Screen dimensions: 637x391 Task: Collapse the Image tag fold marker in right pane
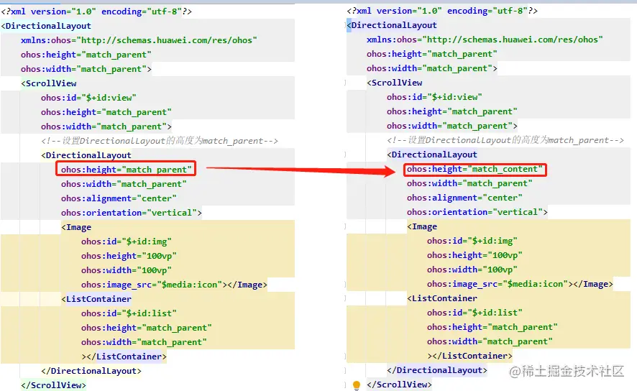point(345,226)
